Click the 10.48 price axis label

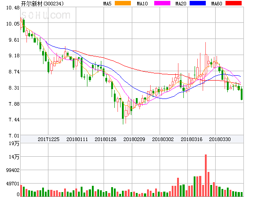tap(13, 8)
